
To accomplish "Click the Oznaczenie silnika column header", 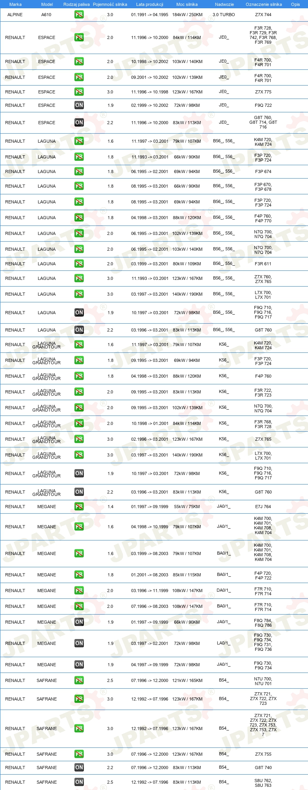I will (264, 4).
